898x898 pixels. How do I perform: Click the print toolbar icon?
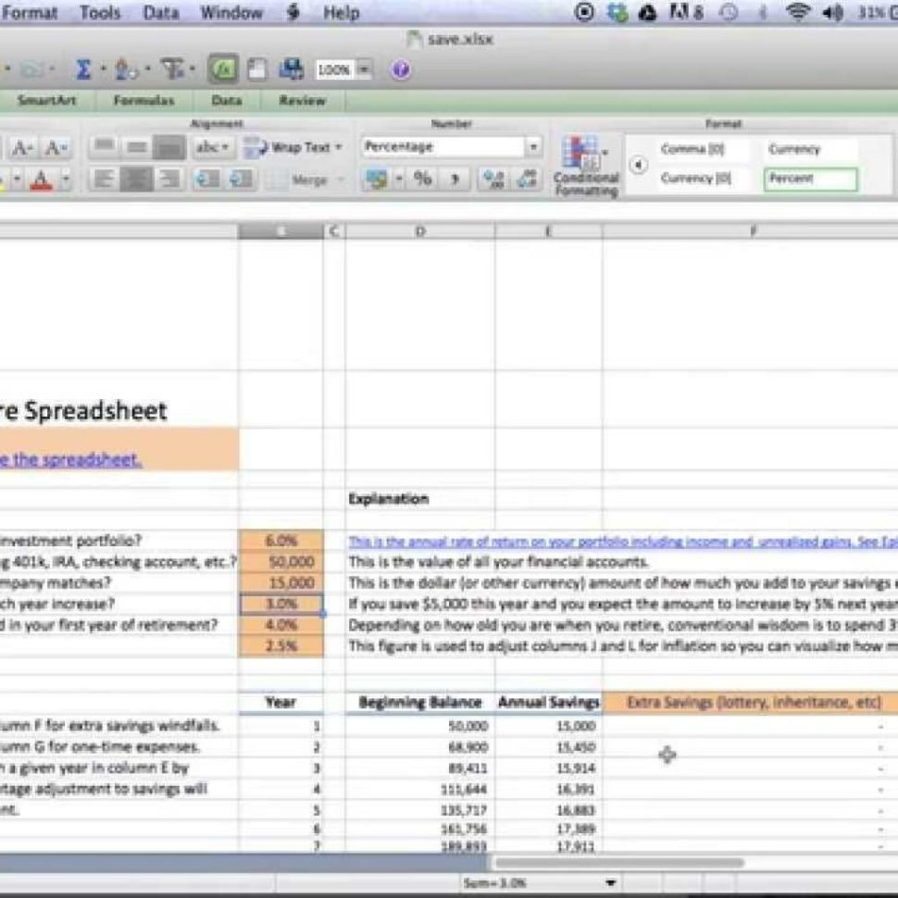tap(290, 69)
